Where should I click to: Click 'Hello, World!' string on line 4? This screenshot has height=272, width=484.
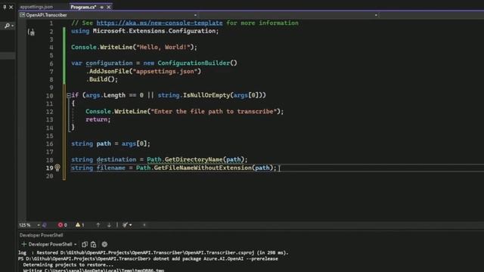pyautogui.click(x=163, y=47)
